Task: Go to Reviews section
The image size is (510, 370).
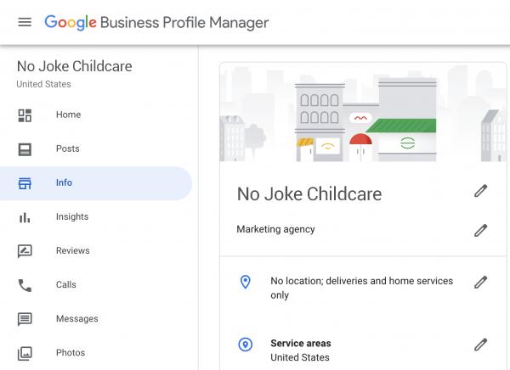Action: tap(73, 250)
